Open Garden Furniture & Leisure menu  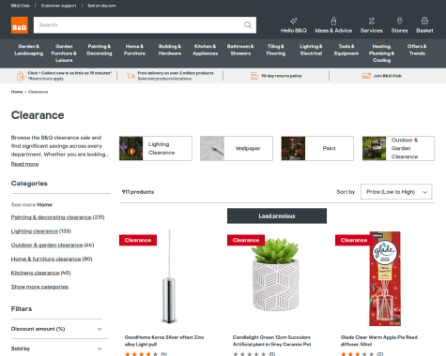[x=64, y=53]
